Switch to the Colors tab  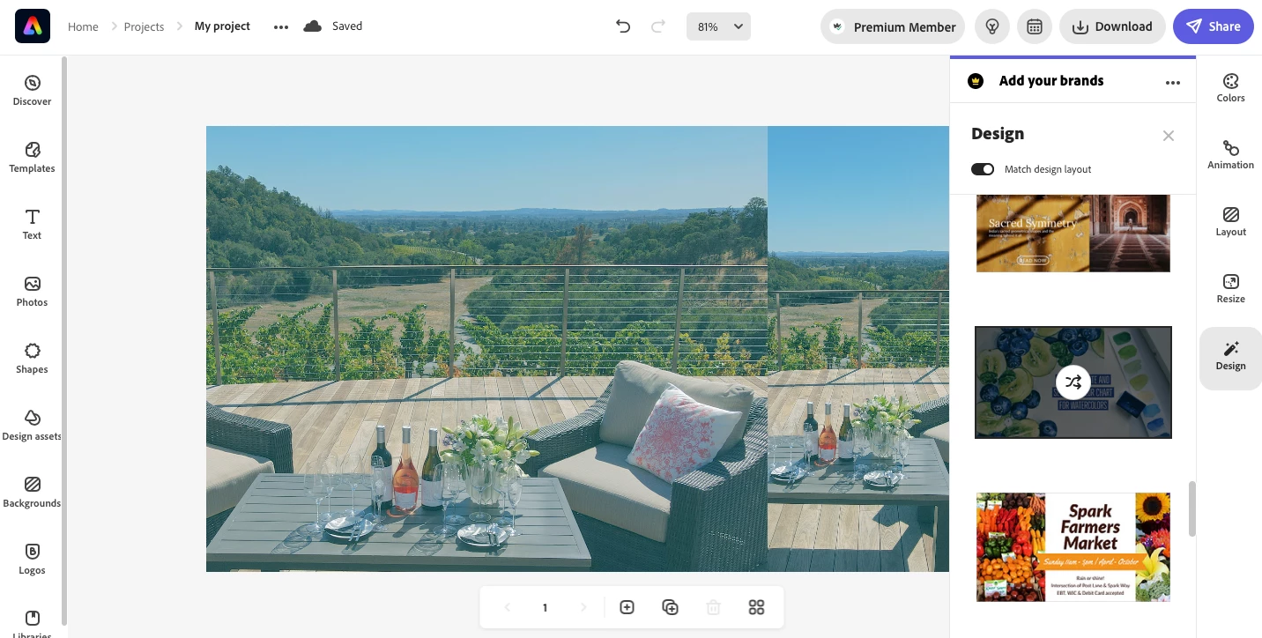(1230, 87)
